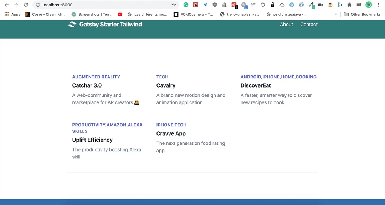Open the media playlist control icon
Viewport: 385px width, 205px height.
coord(359,5)
